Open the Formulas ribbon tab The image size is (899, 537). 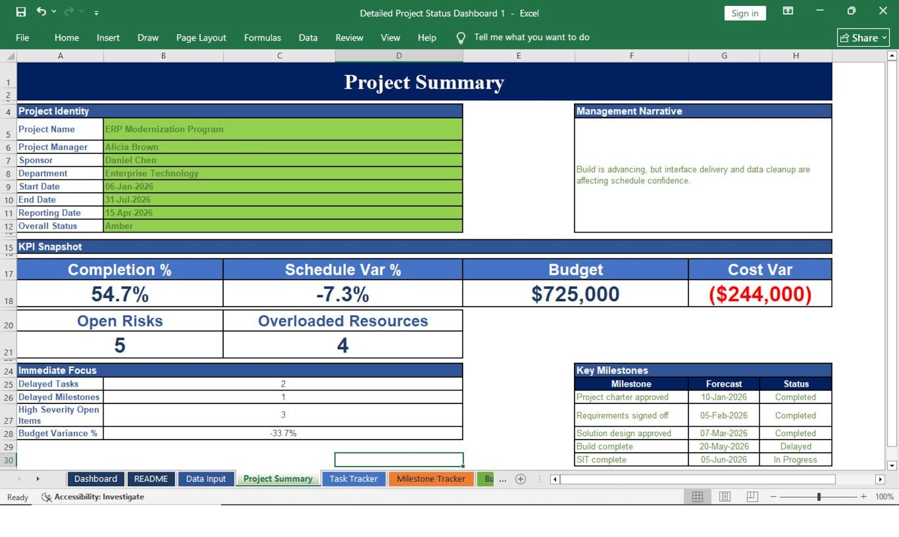[x=262, y=37]
